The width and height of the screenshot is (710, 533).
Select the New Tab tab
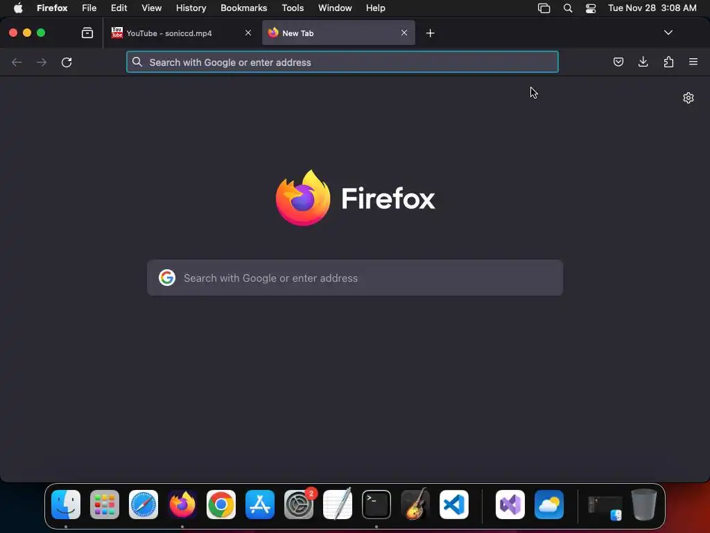[x=338, y=33]
